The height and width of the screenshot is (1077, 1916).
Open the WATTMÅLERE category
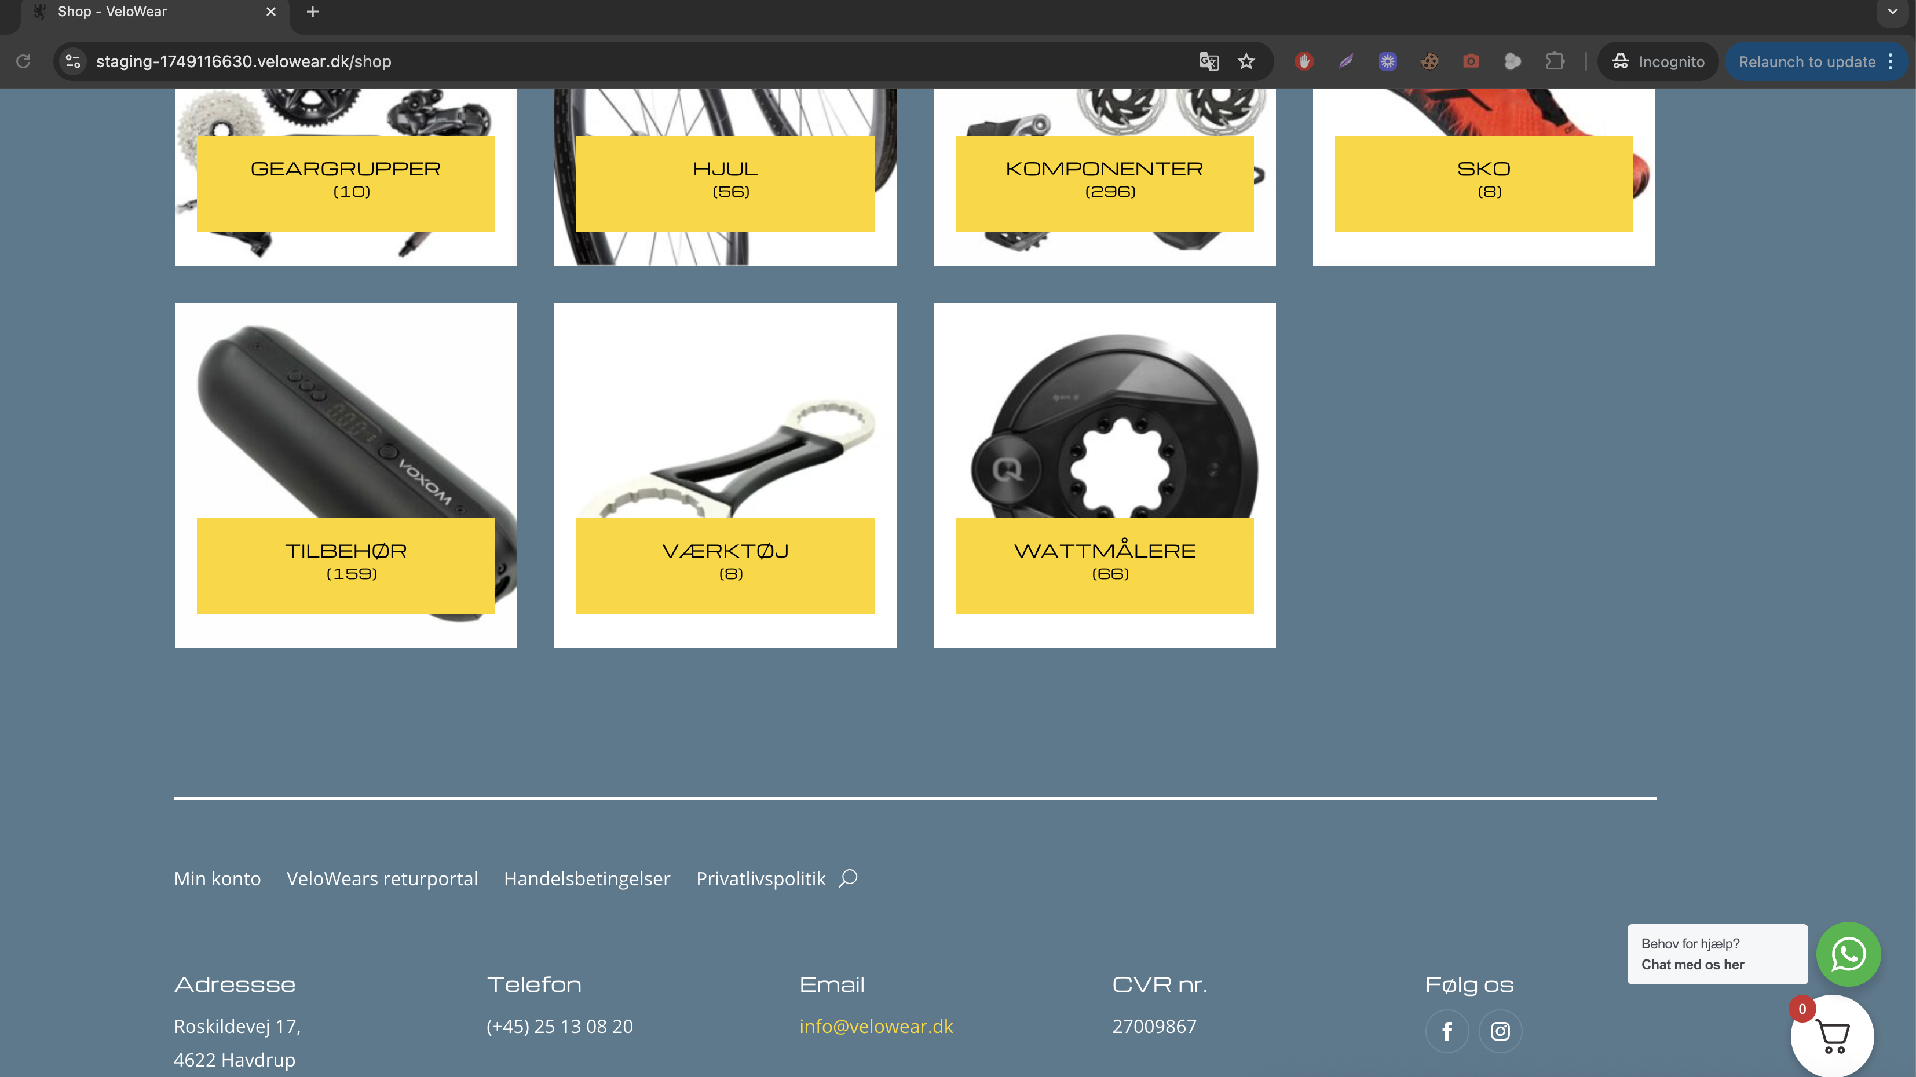click(1105, 566)
